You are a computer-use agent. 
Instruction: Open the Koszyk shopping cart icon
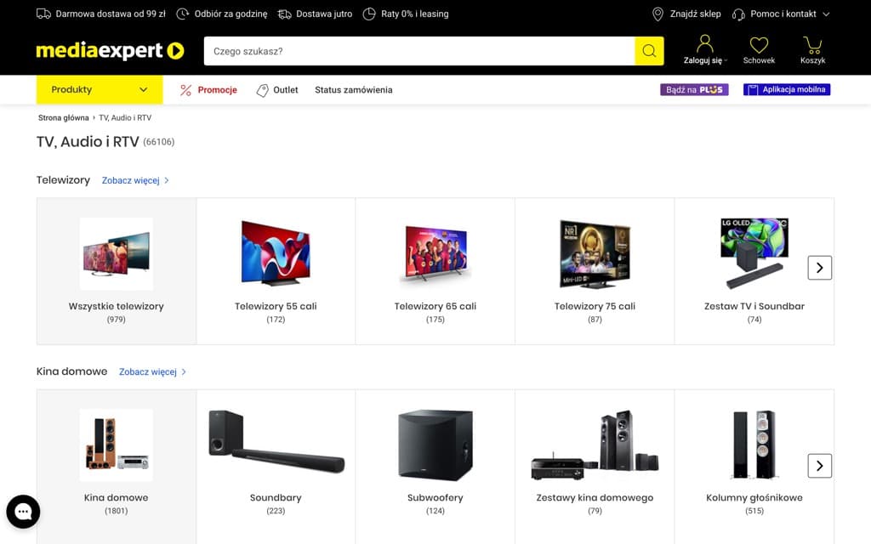coord(813,45)
